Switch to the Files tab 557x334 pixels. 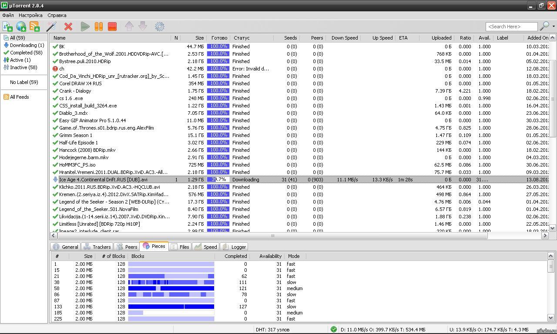point(180,247)
